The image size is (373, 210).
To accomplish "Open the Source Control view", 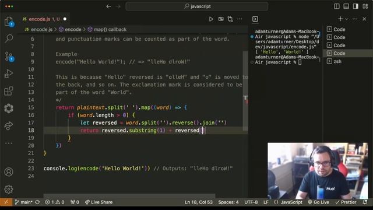I will coord(9,57).
